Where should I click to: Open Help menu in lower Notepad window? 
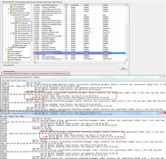pos(22,116)
